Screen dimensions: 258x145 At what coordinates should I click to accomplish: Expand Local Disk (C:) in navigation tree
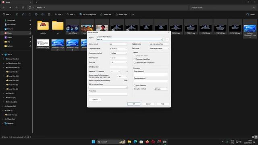pyautogui.click(x=4, y=59)
